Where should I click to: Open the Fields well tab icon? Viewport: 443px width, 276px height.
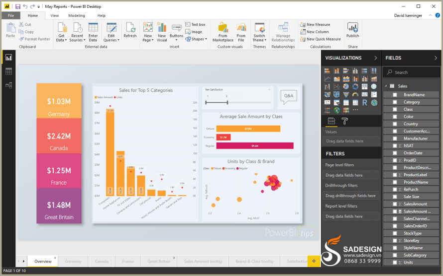(x=332, y=121)
